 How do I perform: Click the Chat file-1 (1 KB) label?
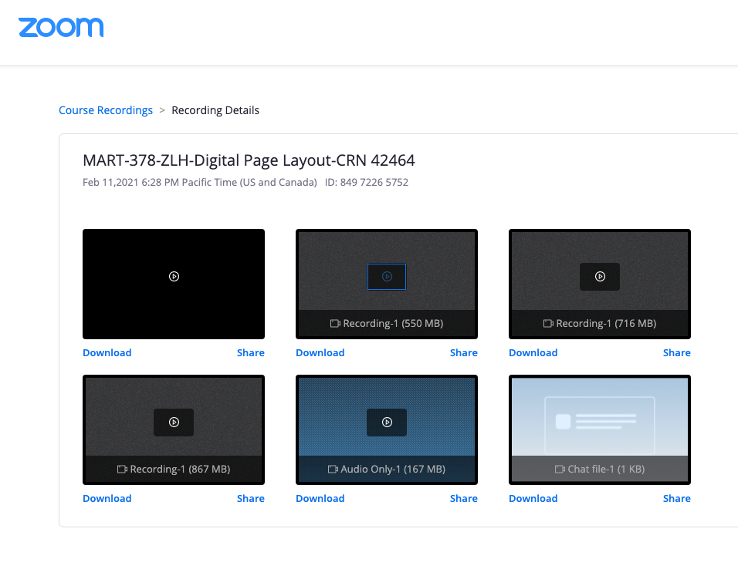(x=606, y=470)
